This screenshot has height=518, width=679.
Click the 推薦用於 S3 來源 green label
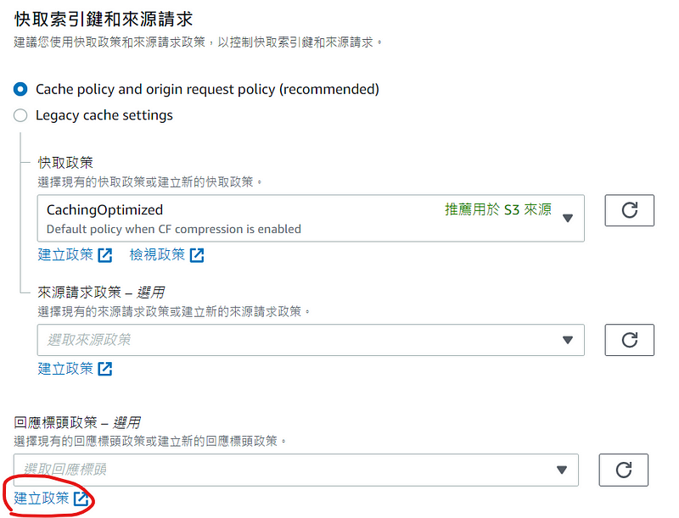tap(498, 209)
